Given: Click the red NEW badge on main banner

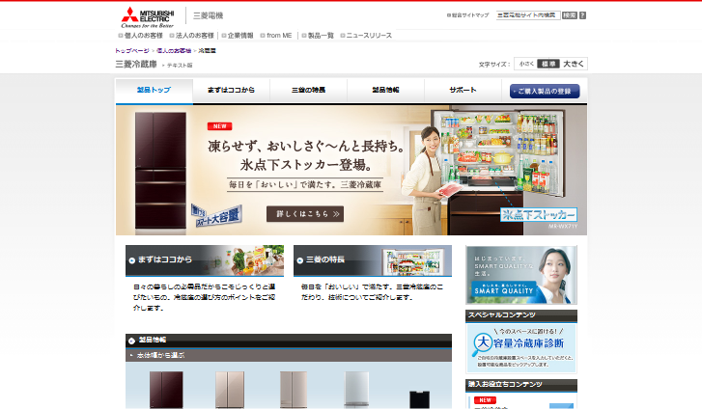Looking at the screenshot, I should click(x=219, y=126).
